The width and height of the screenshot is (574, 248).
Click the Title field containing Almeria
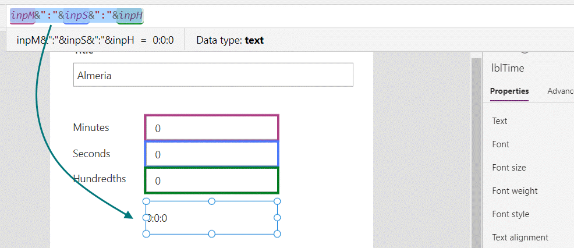213,75
